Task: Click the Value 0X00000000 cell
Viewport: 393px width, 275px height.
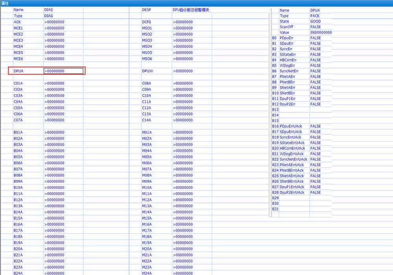Action: pos(321,32)
